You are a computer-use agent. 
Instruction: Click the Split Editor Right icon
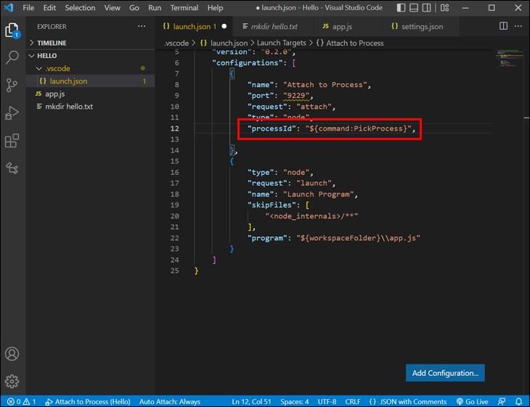coord(503,26)
